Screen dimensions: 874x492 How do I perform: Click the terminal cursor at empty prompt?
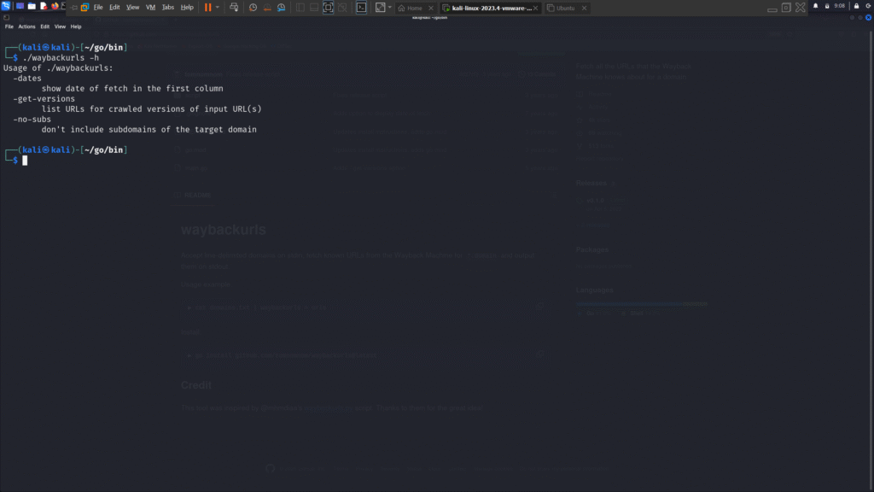25,161
